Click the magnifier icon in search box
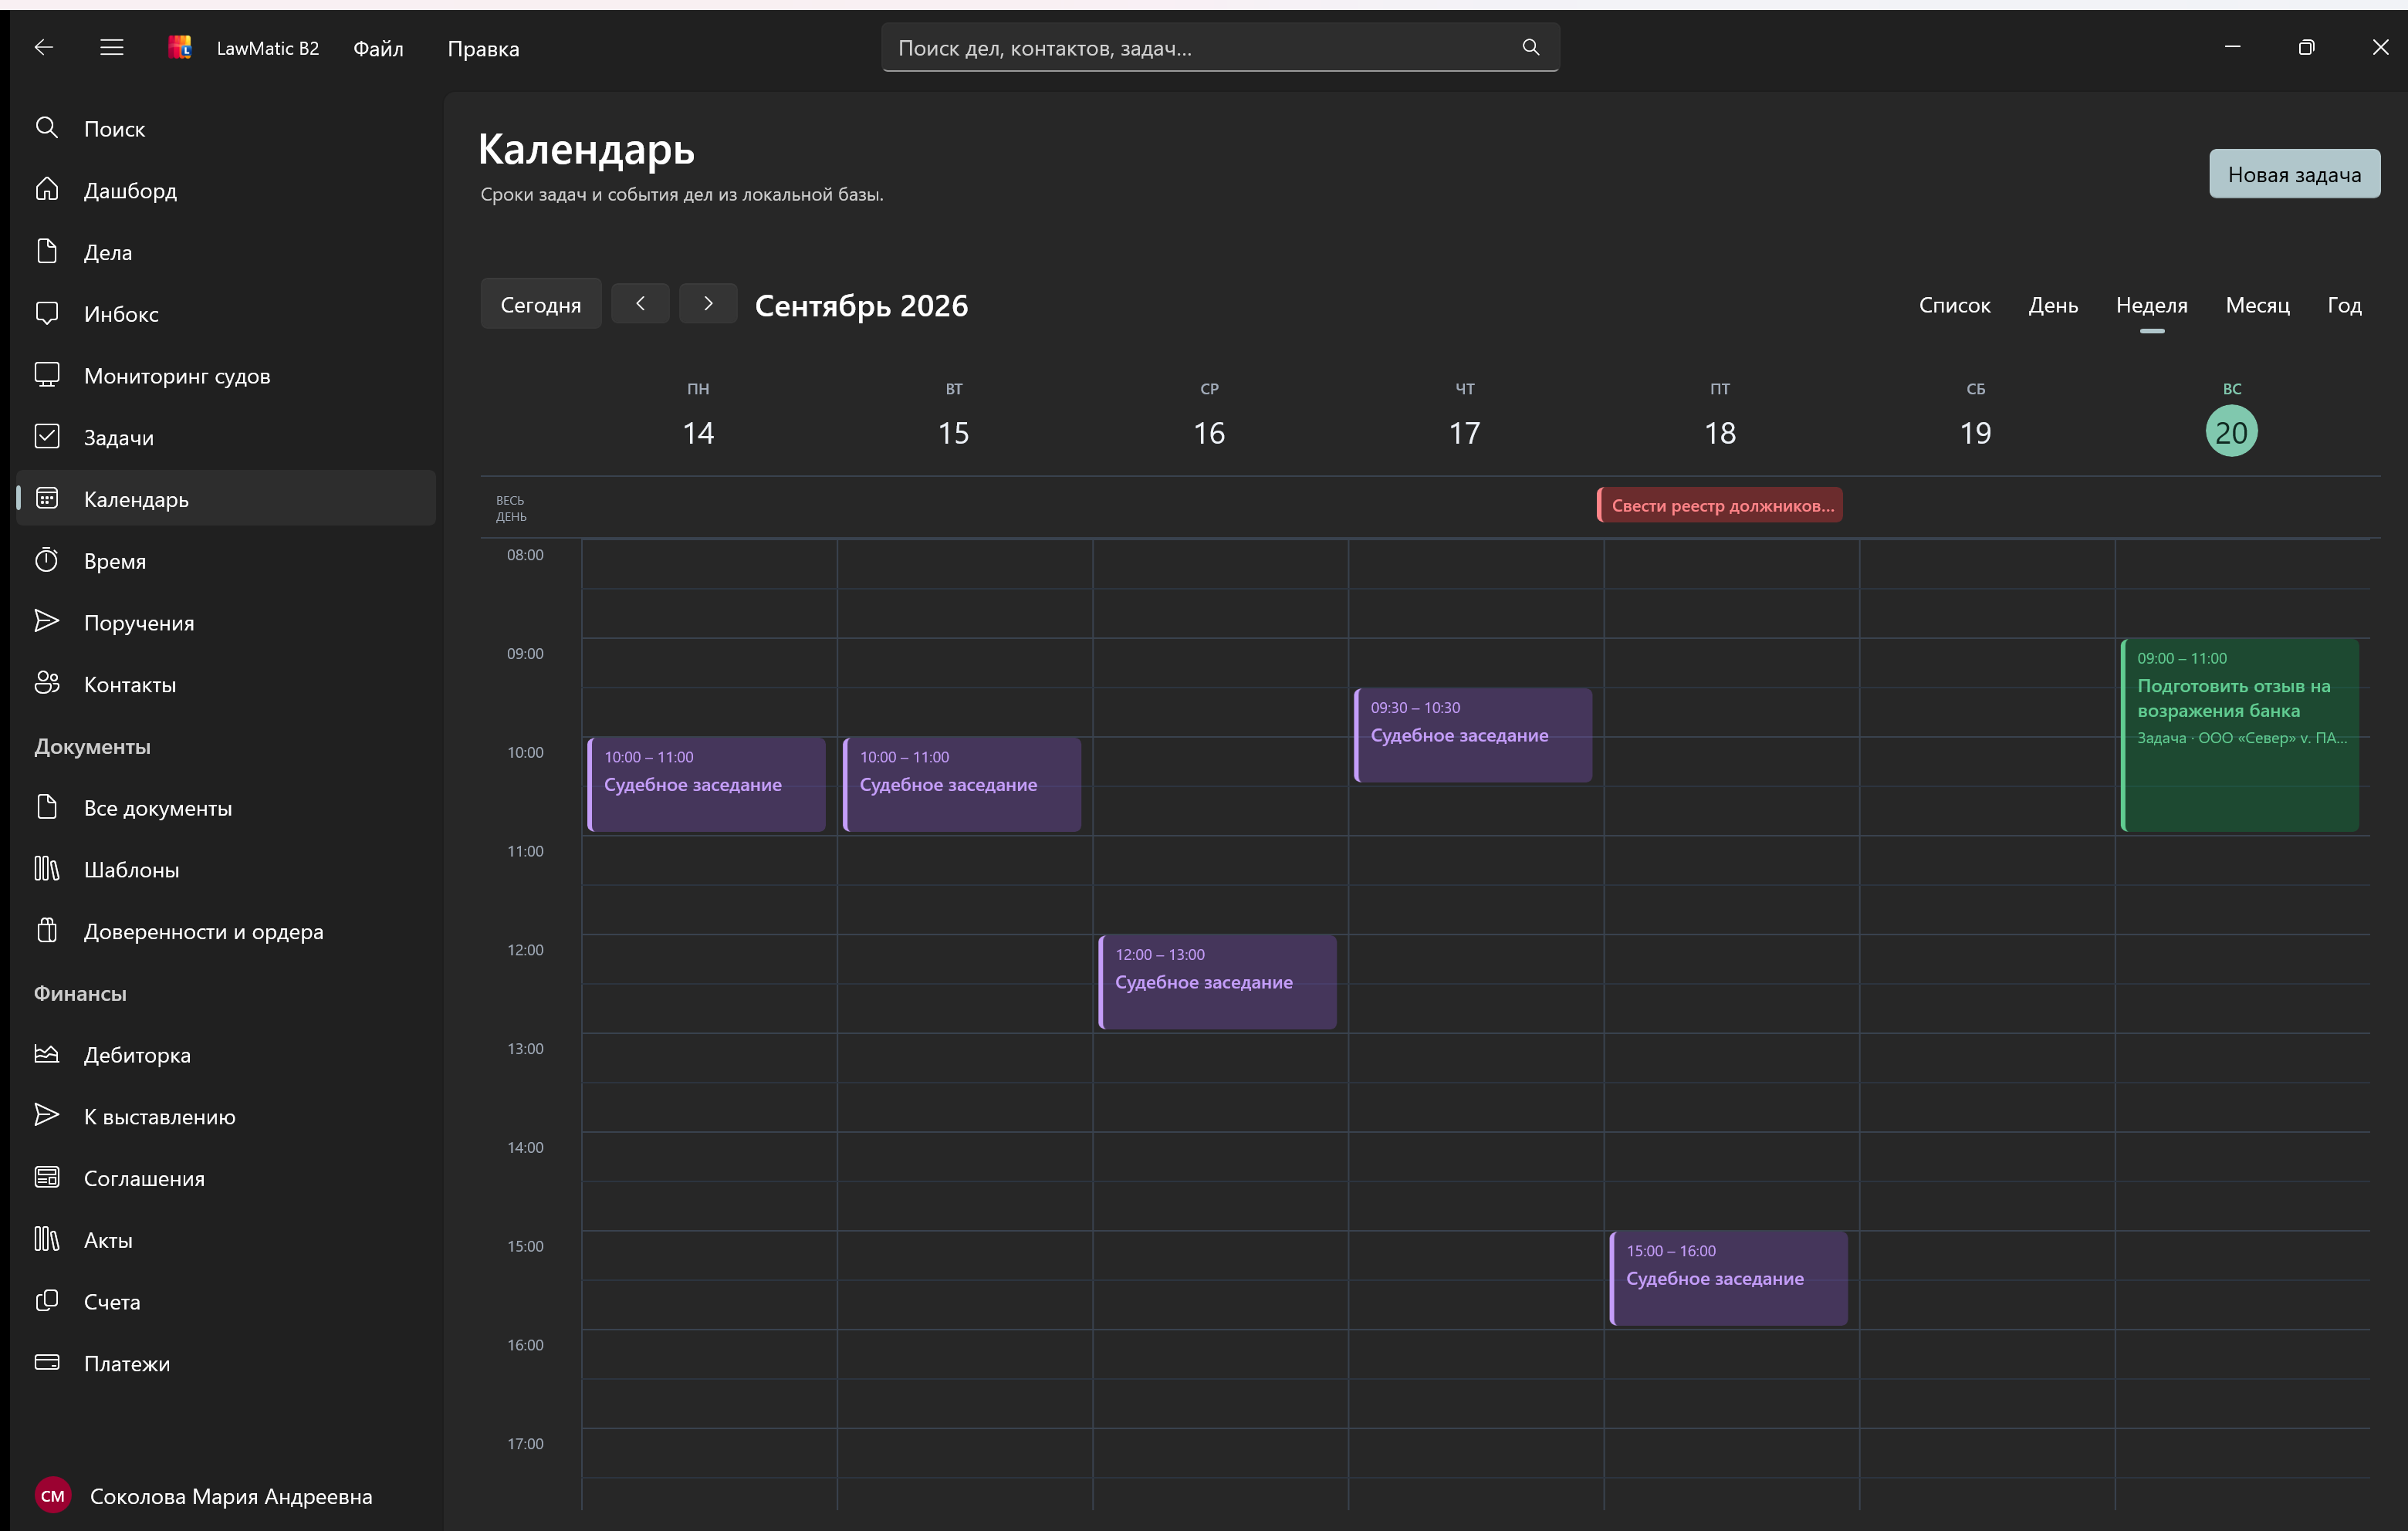Viewport: 2408px width, 1531px height. pos(1530,47)
